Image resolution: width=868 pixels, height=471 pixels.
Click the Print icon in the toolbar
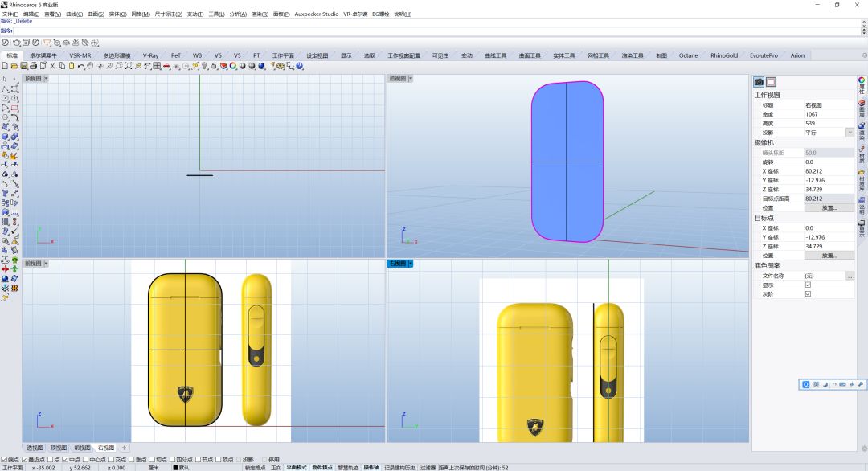pyautogui.click(x=33, y=66)
